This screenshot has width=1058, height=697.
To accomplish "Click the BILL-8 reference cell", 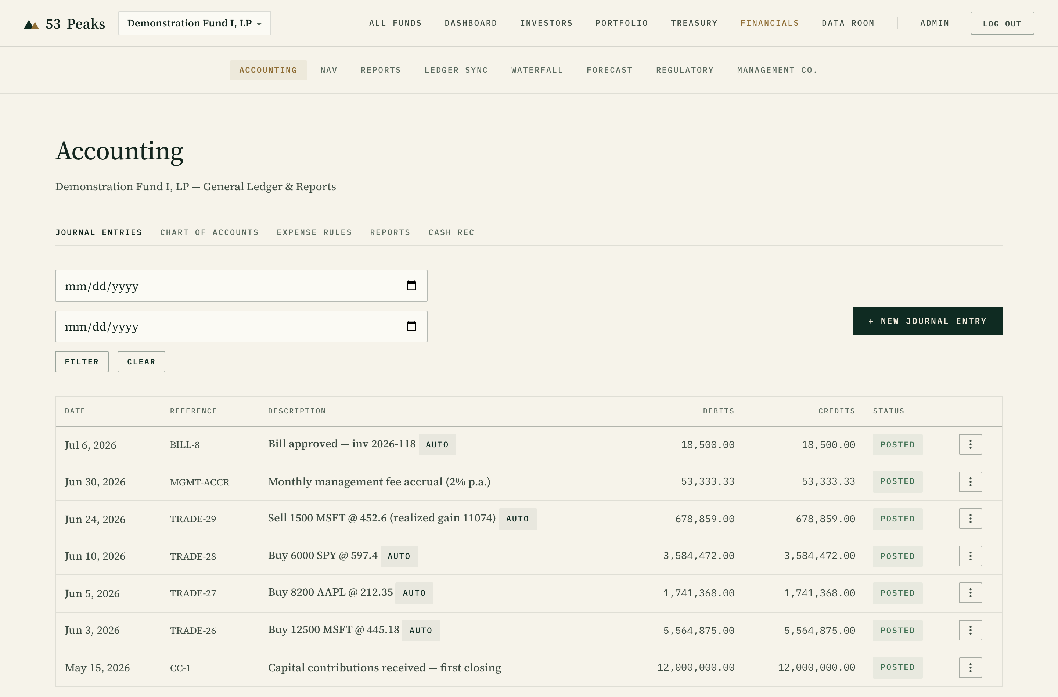I will pyautogui.click(x=184, y=445).
